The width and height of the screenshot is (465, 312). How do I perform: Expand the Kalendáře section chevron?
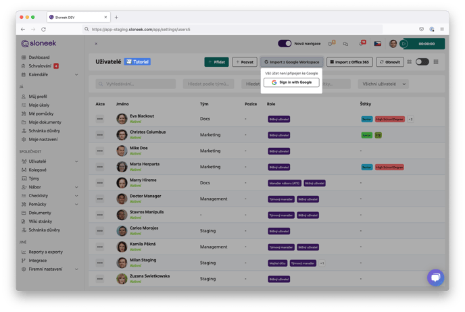pos(76,75)
